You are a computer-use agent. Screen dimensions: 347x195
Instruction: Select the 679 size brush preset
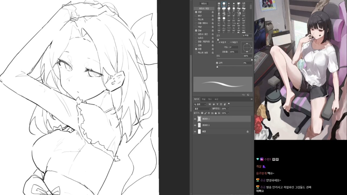tap(233, 24)
